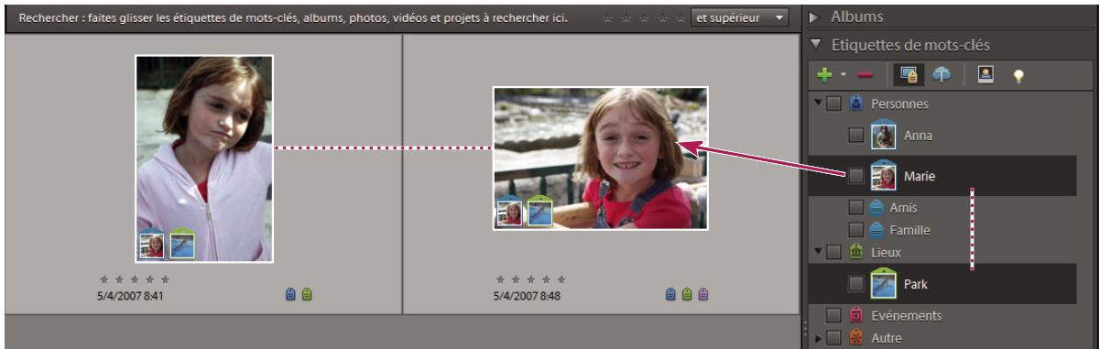Tick the Marie tag checkbox
The width and height of the screenshot is (1100, 349).
(x=855, y=175)
